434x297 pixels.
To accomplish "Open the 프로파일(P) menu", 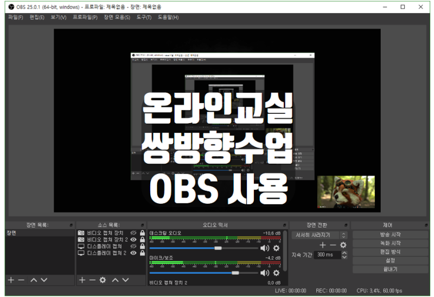I will [85, 17].
